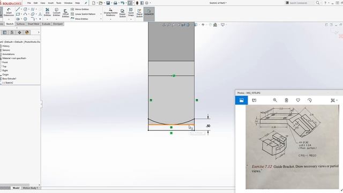The image size is (343, 193).
Task: Click Repair Sketch
Action: pos(123,13)
